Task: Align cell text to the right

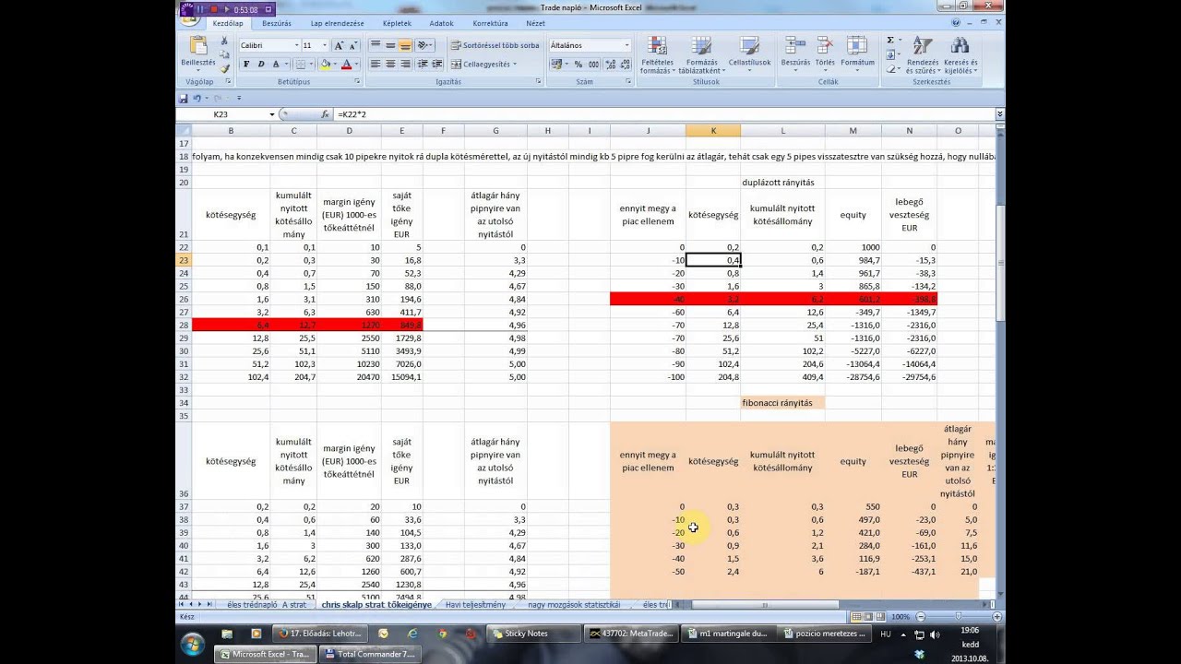Action: point(405,65)
